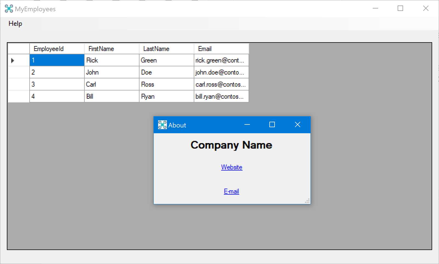Image resolution: width=439 pixels, height=264 pixels.
Task: Click the MyEmployees application icon in the title bar
Action: pos(9,8)
